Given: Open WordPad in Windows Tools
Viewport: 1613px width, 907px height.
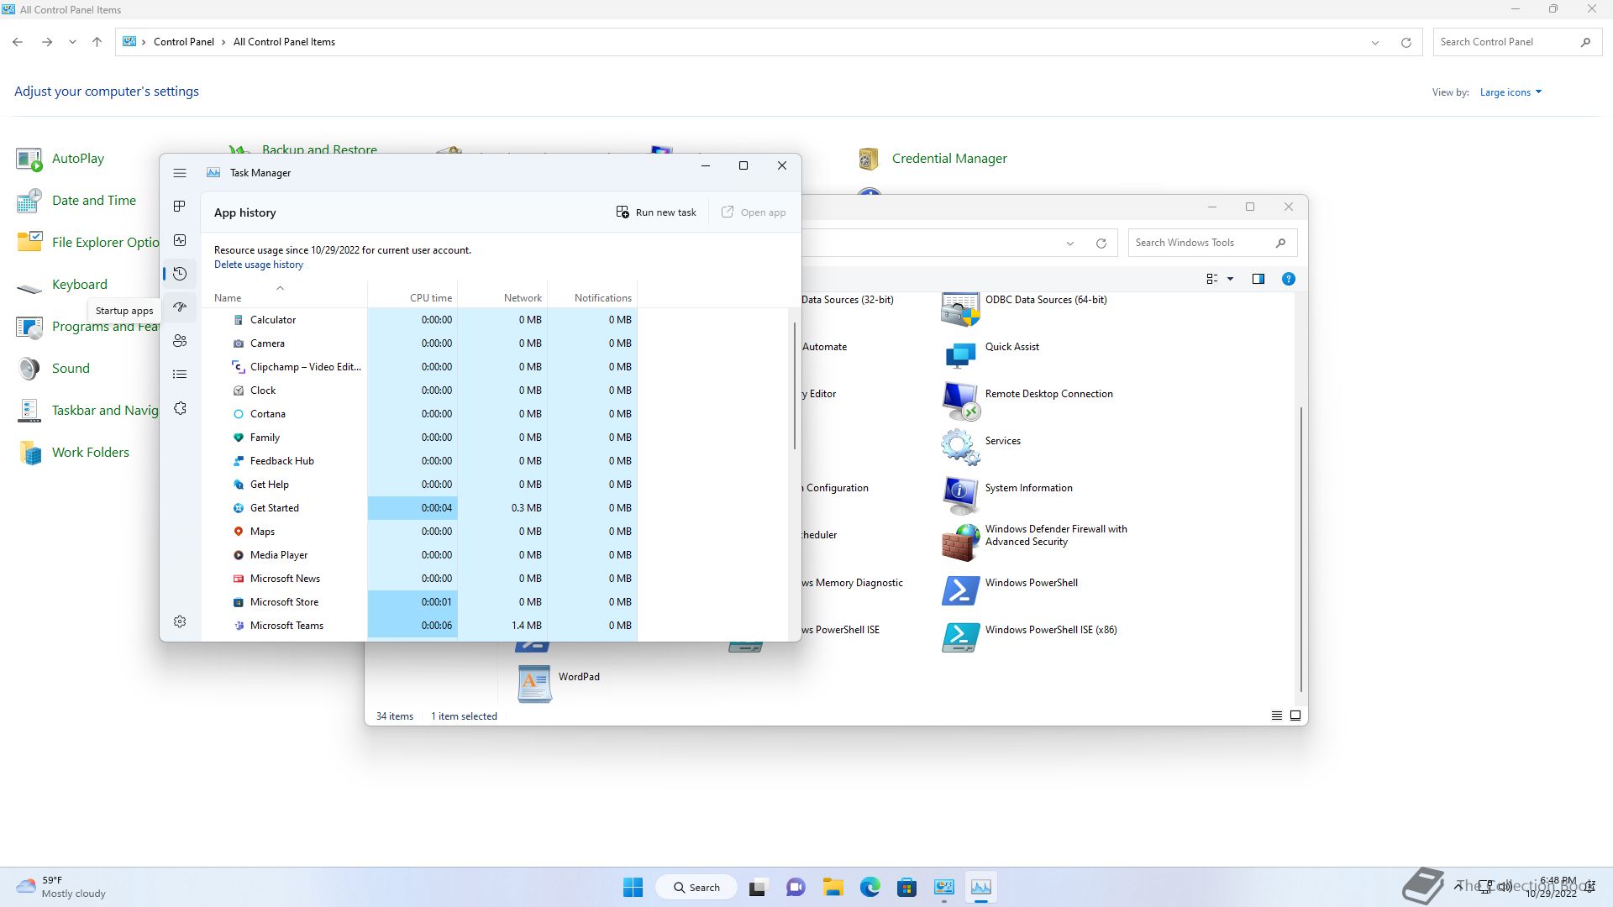Looking at the screenshot, I should click(x=559, y=684).
